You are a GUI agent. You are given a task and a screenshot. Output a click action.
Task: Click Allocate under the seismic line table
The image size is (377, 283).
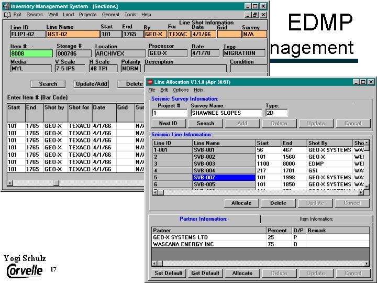tap(241, 203)
